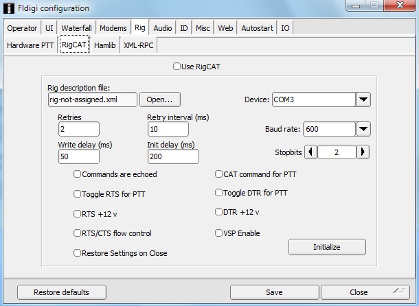Open the Baud rate dropdown arrow
The image size is (419, 306).
click(364, 129)
